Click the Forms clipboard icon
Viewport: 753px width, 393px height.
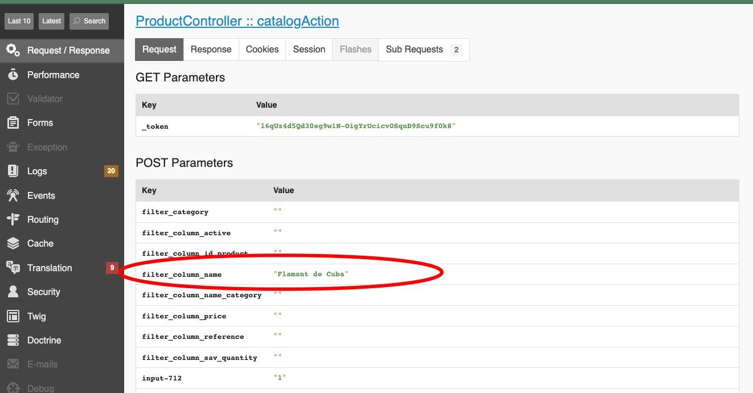[x=13, y=122]
